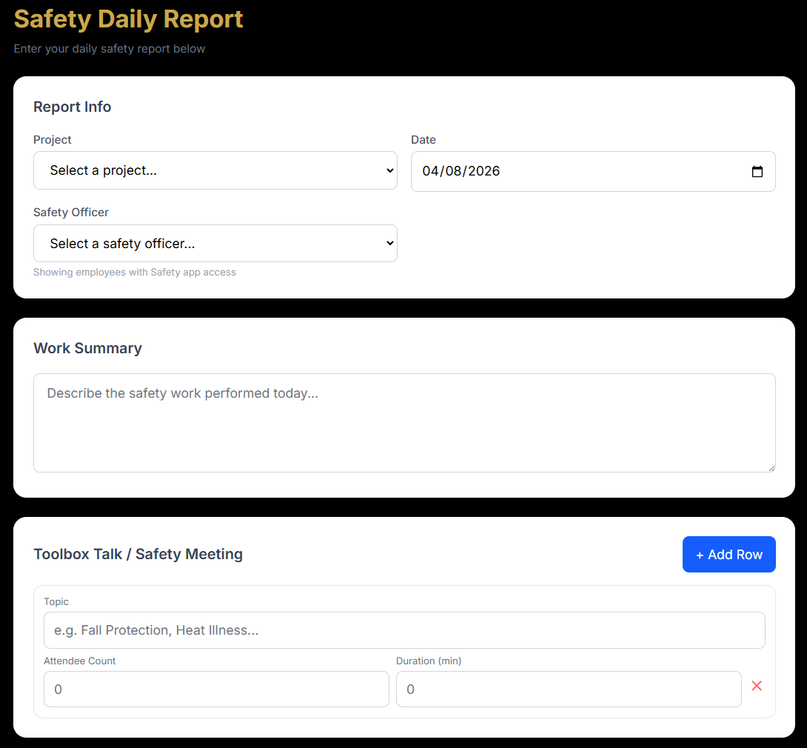Open the calendar picker icon on the Date field
807x748 pixels.
[757, 171]
